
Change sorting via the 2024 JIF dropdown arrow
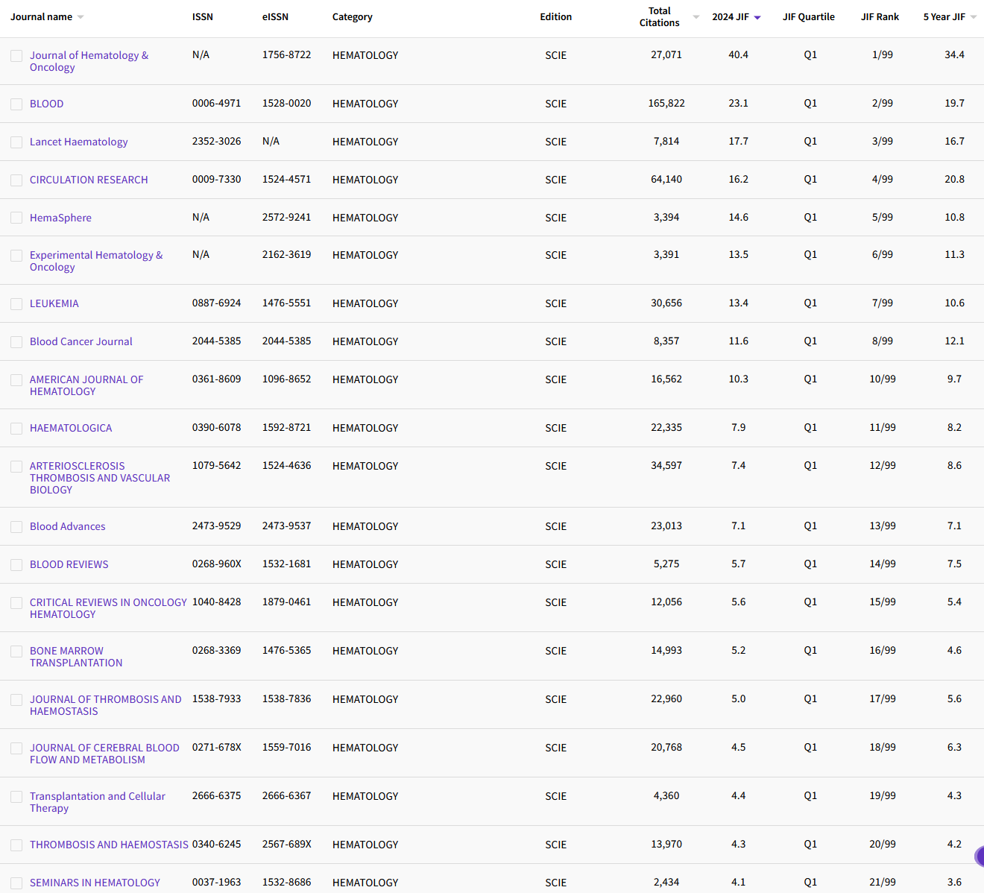758,16
